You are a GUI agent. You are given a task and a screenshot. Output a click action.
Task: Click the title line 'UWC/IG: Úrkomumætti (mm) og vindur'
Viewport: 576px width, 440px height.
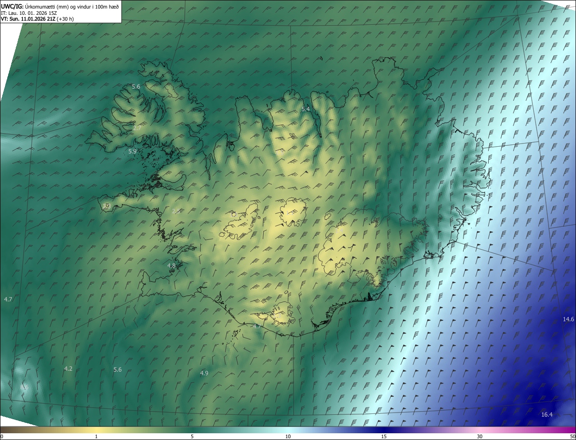(x=60, y=6)
